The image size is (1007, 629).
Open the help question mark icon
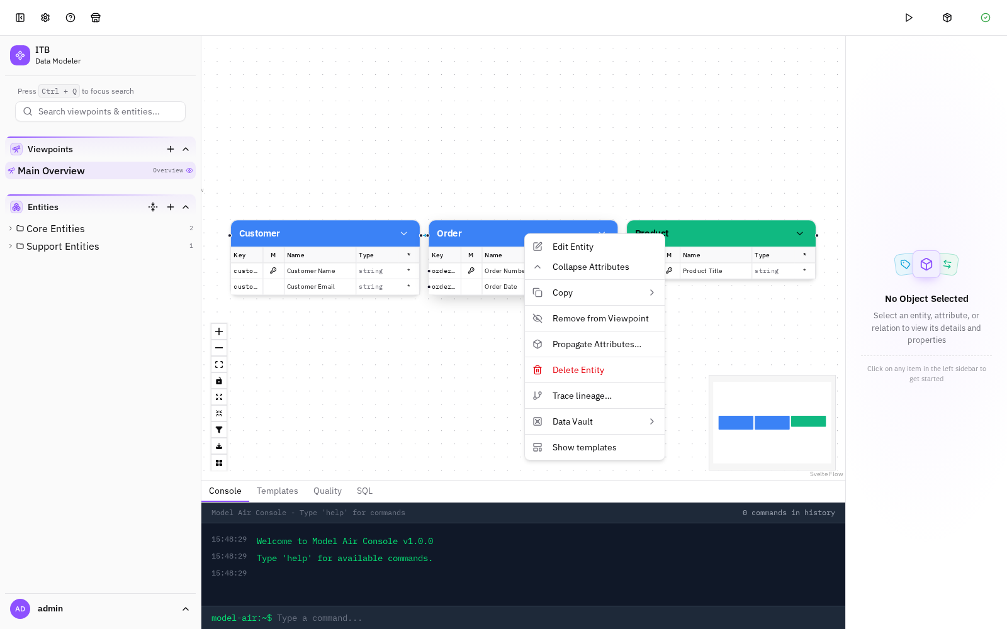coord(70,18)
